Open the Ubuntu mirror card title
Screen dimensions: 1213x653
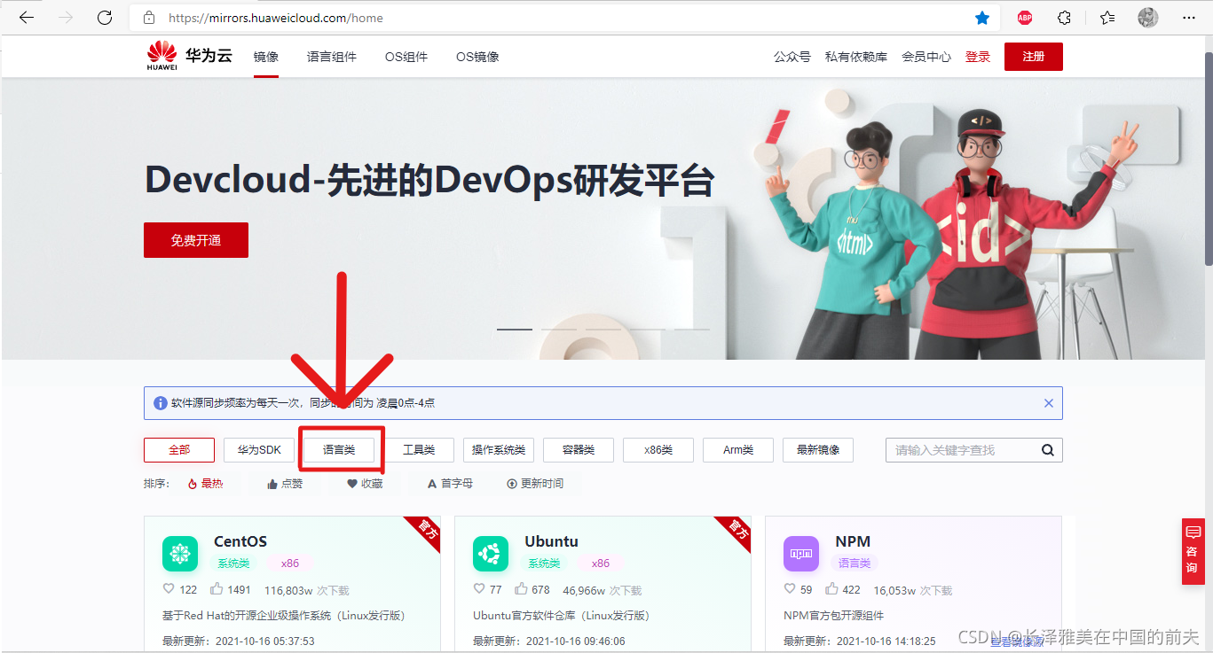(551, 541)
